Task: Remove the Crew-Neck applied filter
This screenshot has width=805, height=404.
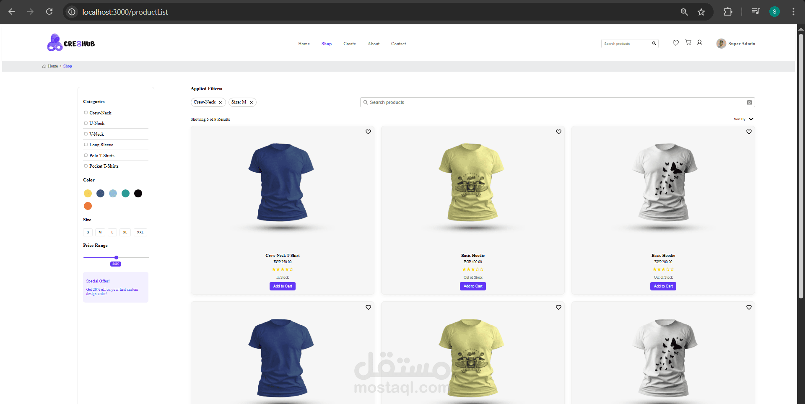Action: coord(220,102)
